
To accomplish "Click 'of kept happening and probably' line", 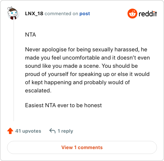I will (x=77, y=83).
